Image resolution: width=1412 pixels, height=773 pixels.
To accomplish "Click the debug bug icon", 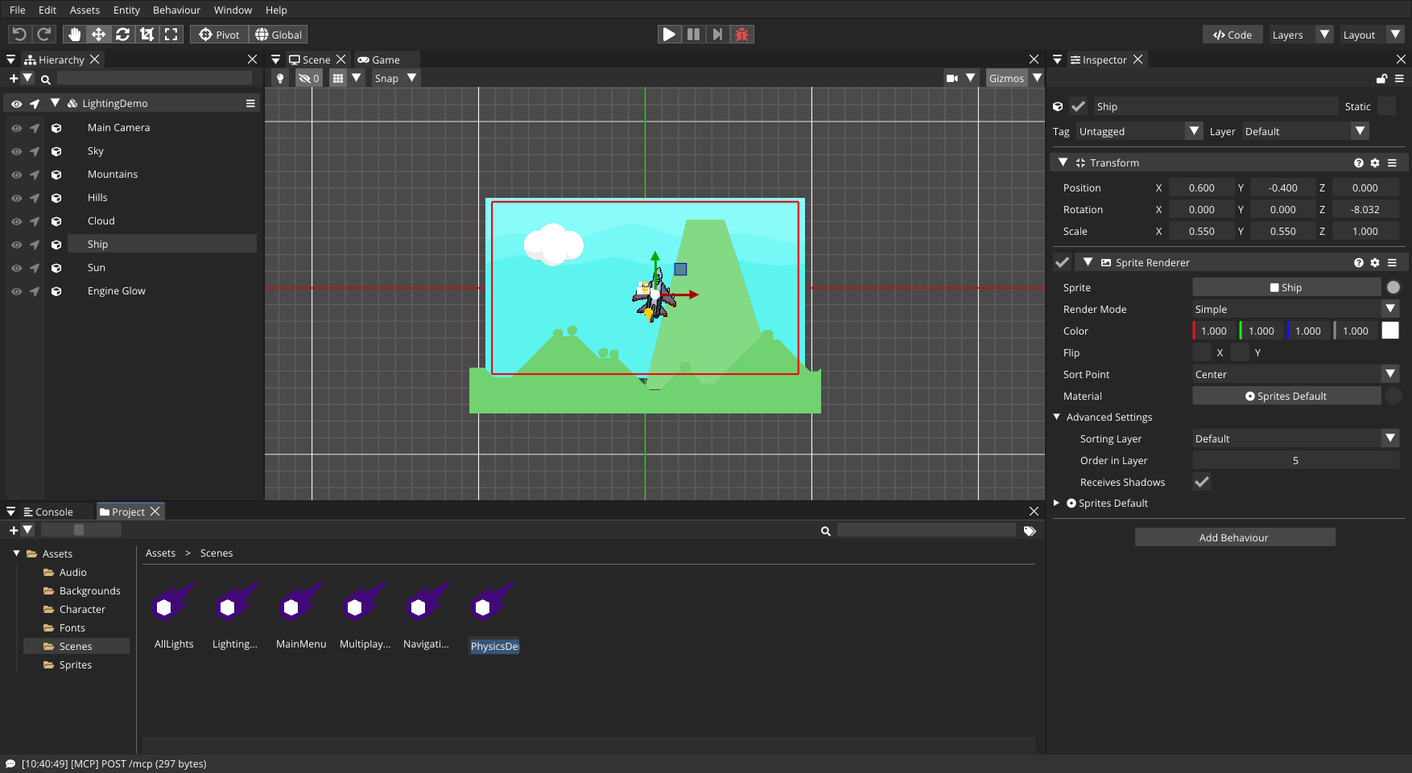I will pos(742,35).
